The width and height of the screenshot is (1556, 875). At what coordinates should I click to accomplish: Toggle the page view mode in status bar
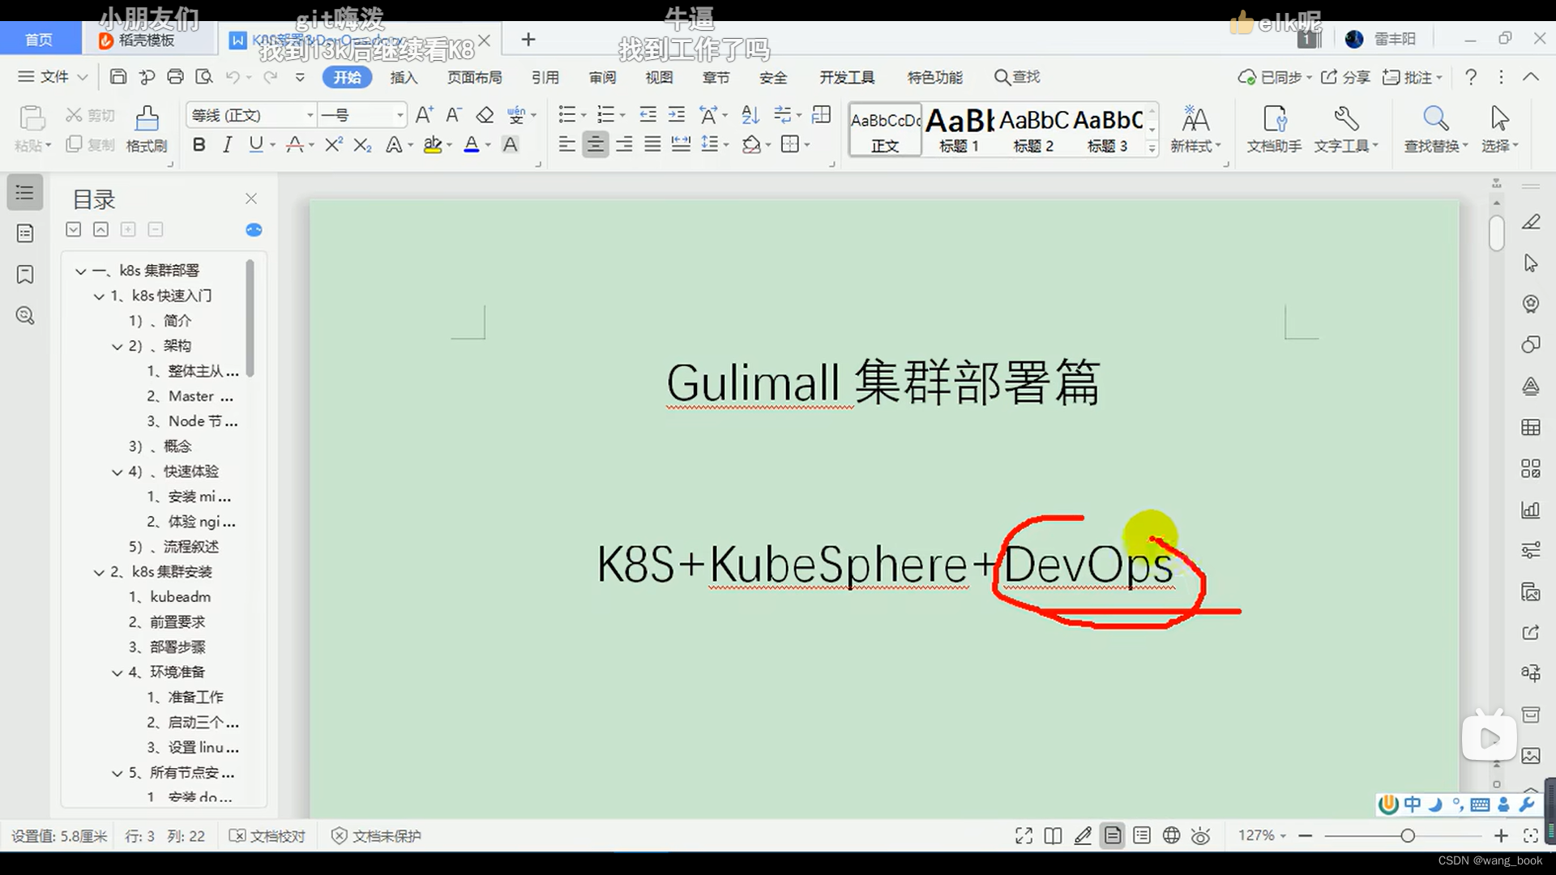(1113, 835)
